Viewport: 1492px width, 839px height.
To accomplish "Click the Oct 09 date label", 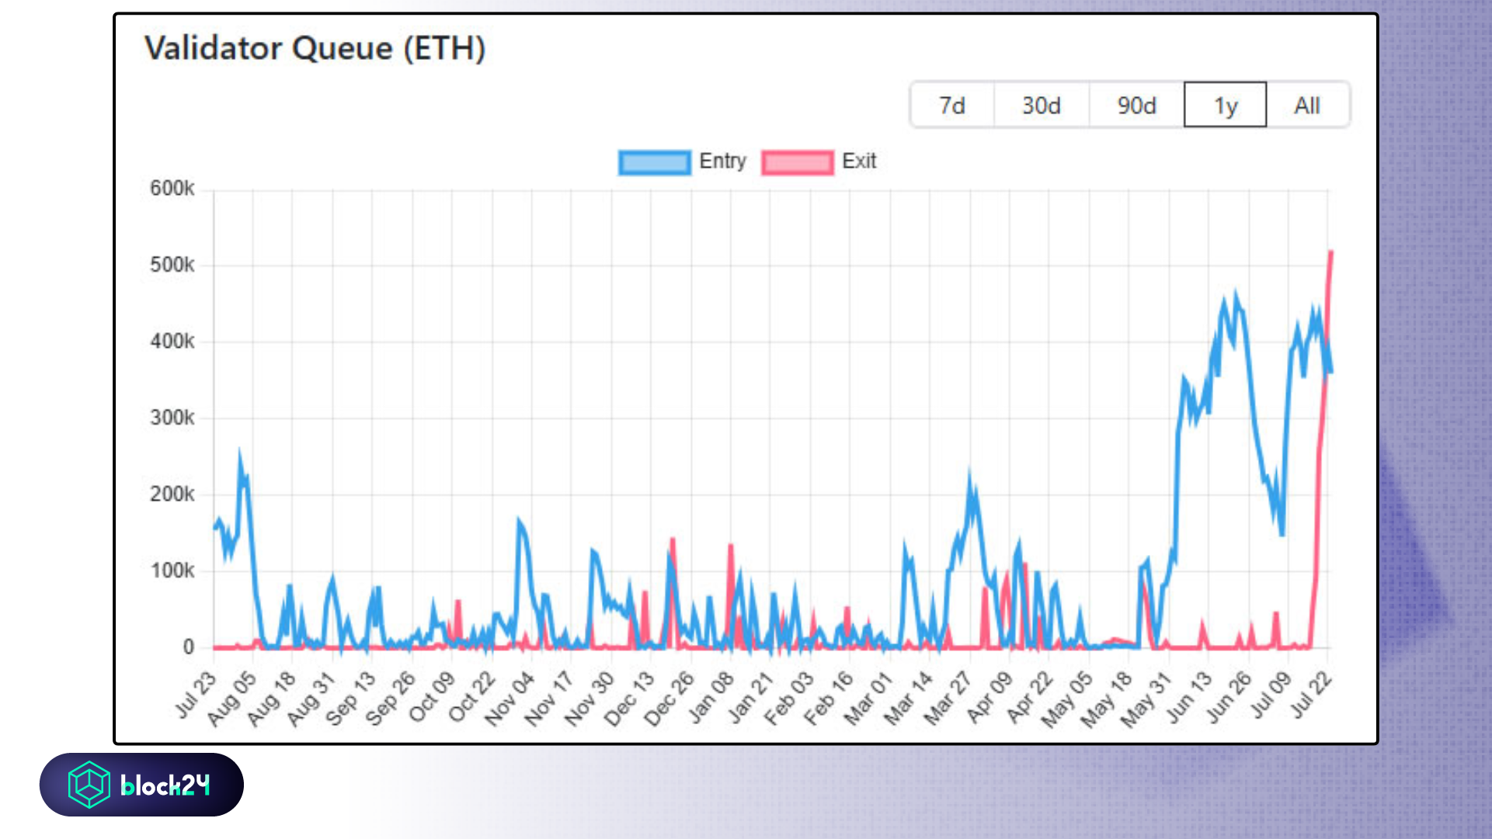I will pyautogui.click(x=431, y=697).
